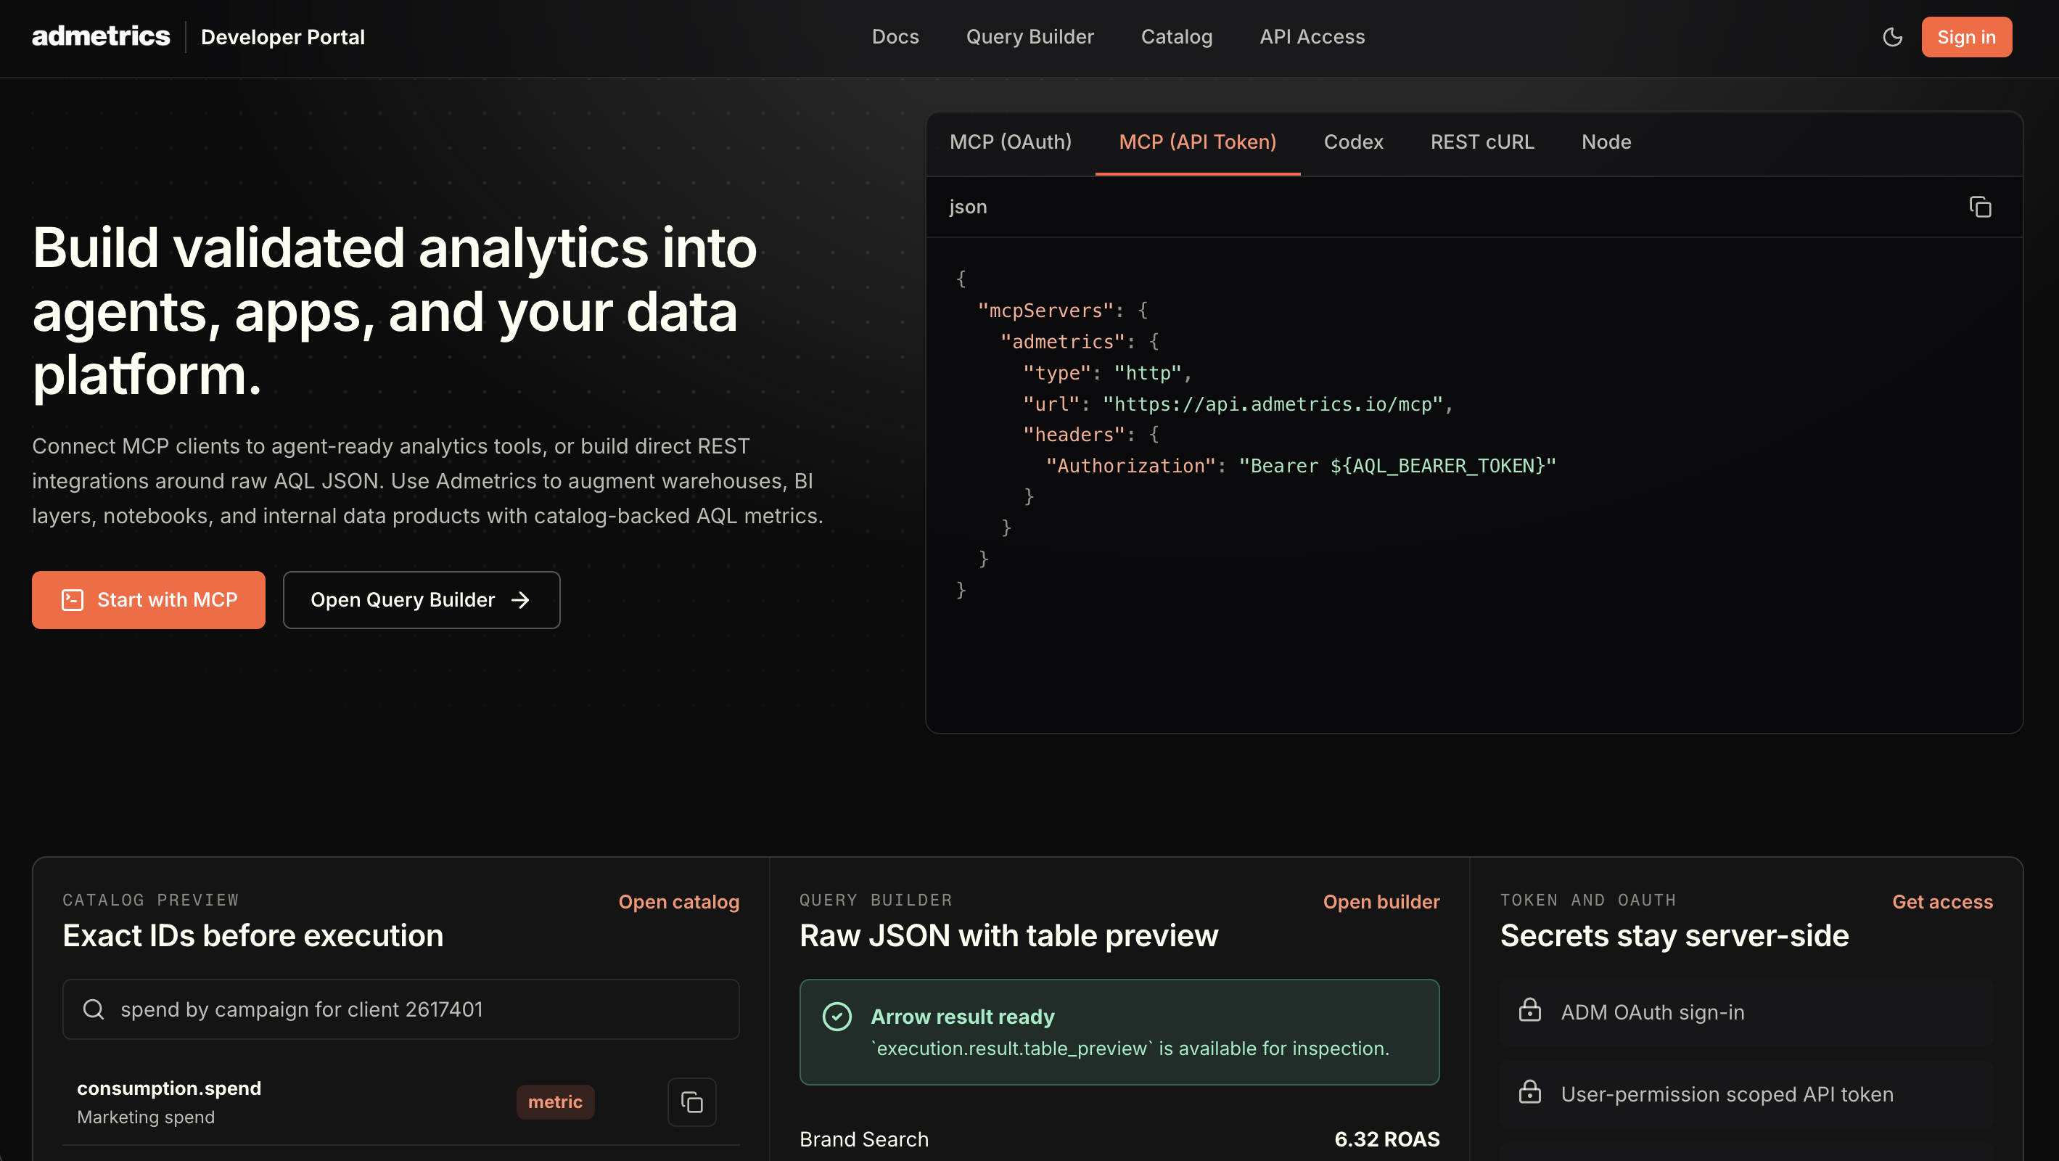This screenshot has width=2059, height=1161.
Task: Toggle the dark mode moon icon
Action: [1892, 37]
